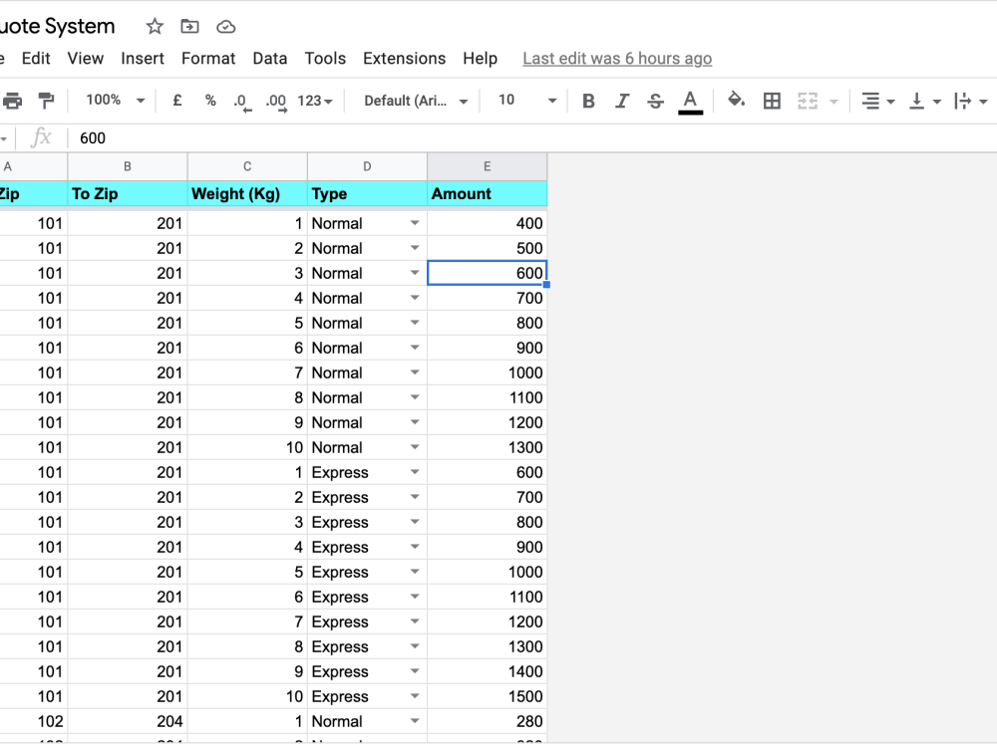Toggle bold formatting
The height and width of the screenshot is (747, 997).
(x=588, y=101)
